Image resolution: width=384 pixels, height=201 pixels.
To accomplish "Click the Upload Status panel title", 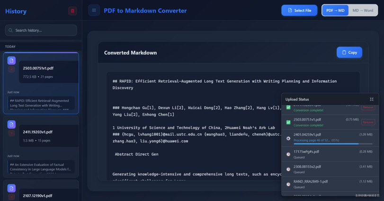I will click(297, 99).
